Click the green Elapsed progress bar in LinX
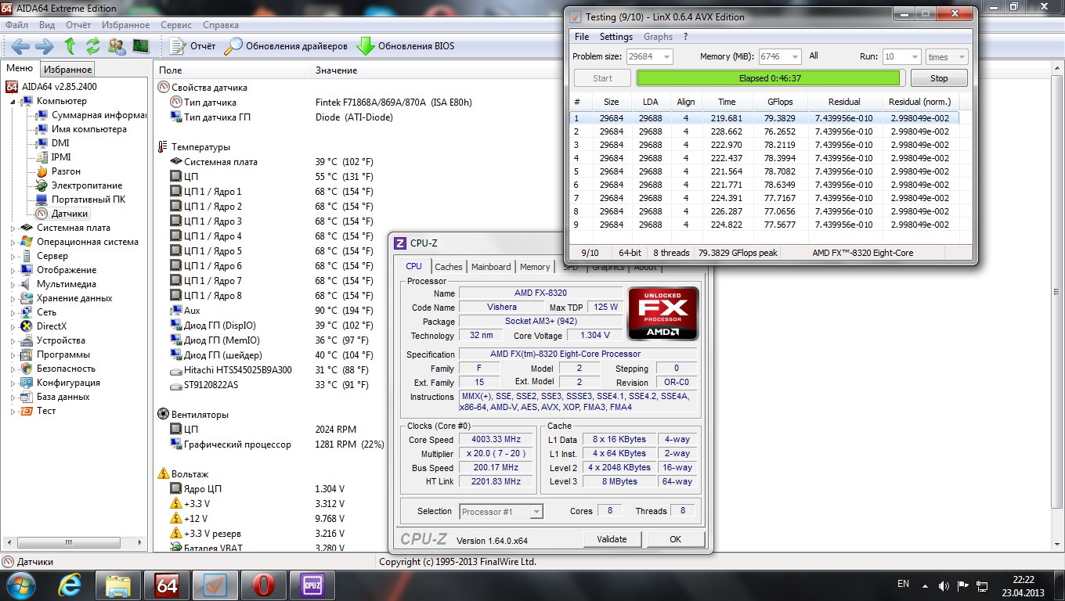The image size is (1065, 601). pos(769,78)
